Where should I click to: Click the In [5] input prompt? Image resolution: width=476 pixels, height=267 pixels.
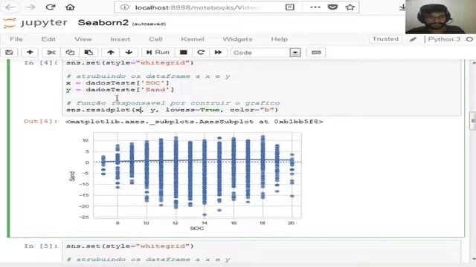pos(41,246)
